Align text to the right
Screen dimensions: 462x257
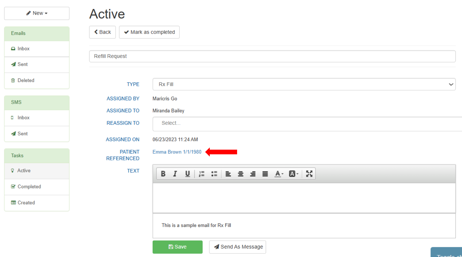point(253,174)
